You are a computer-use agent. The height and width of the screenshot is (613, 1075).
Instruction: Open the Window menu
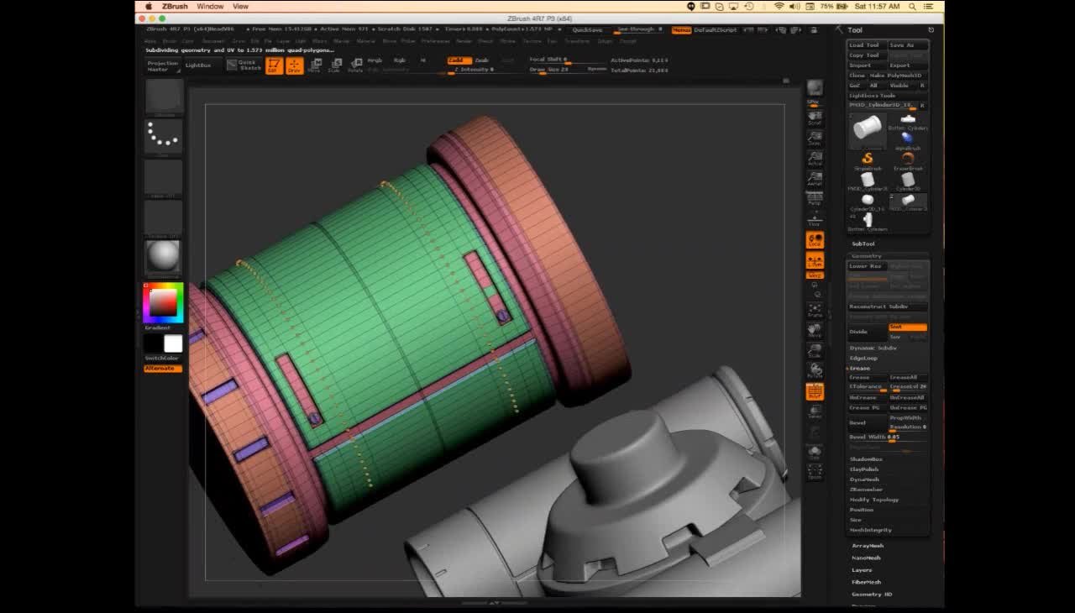[210, 6]
